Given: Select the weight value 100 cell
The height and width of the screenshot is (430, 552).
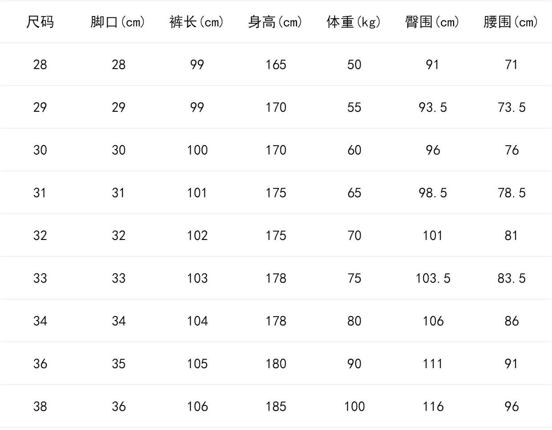Looking at the screenshot, I should pyautogui.click(x=354, y=407).
